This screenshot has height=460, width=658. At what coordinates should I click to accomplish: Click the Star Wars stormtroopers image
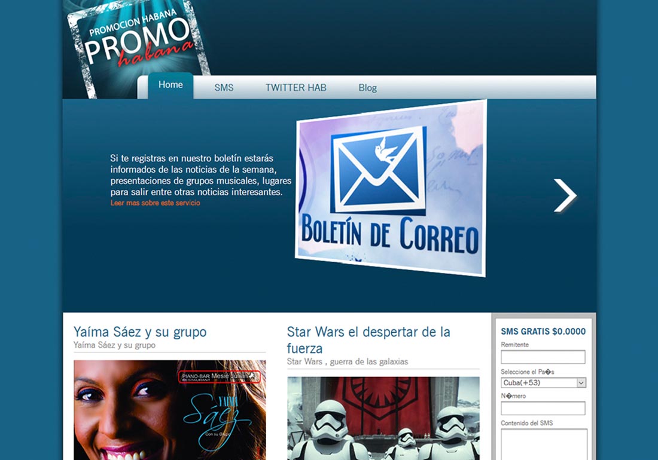(x=383, y=418)
